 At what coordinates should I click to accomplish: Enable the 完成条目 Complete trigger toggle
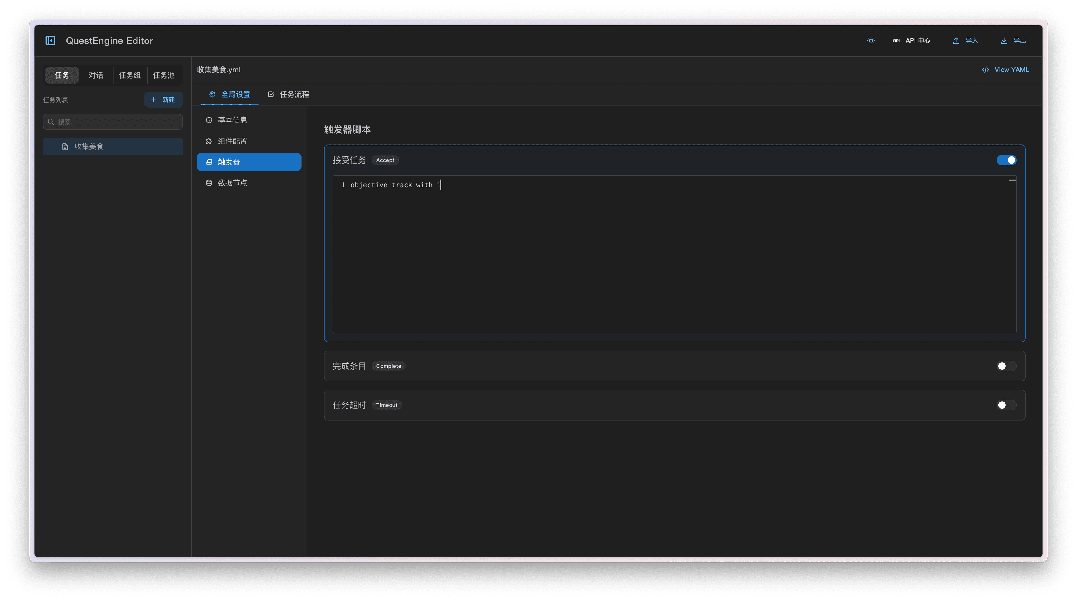[x=1006, y=366]
